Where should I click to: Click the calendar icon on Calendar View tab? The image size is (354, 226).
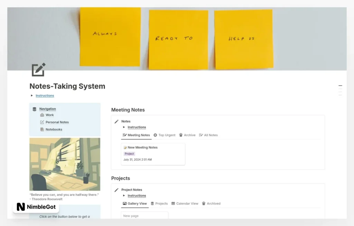point(173,204)
